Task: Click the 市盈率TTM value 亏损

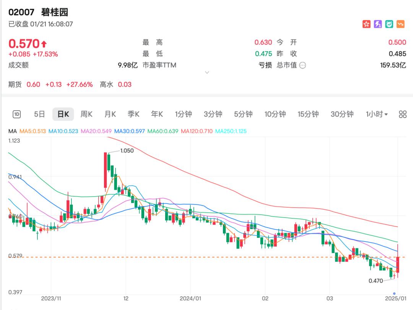Action: pyautogui.click(x=265, y=65)
